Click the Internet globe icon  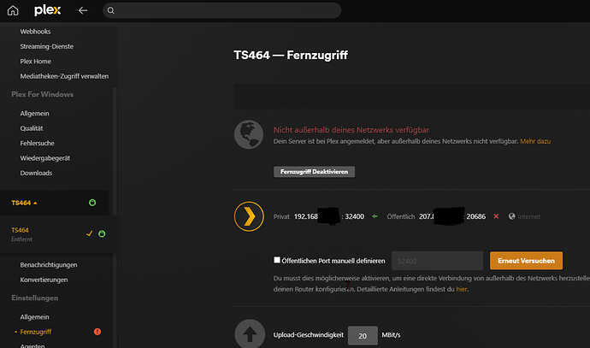click(x=511, y=216)
